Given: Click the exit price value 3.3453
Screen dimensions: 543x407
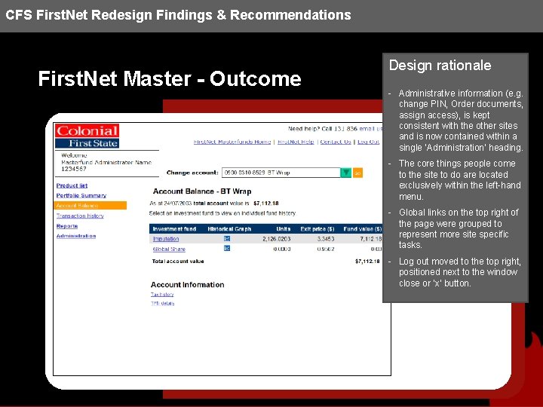Looking at the screenshot, I should point(326,239).
